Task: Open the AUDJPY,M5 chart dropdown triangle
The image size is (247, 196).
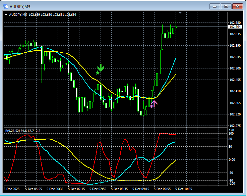Action: pos(6,15)
